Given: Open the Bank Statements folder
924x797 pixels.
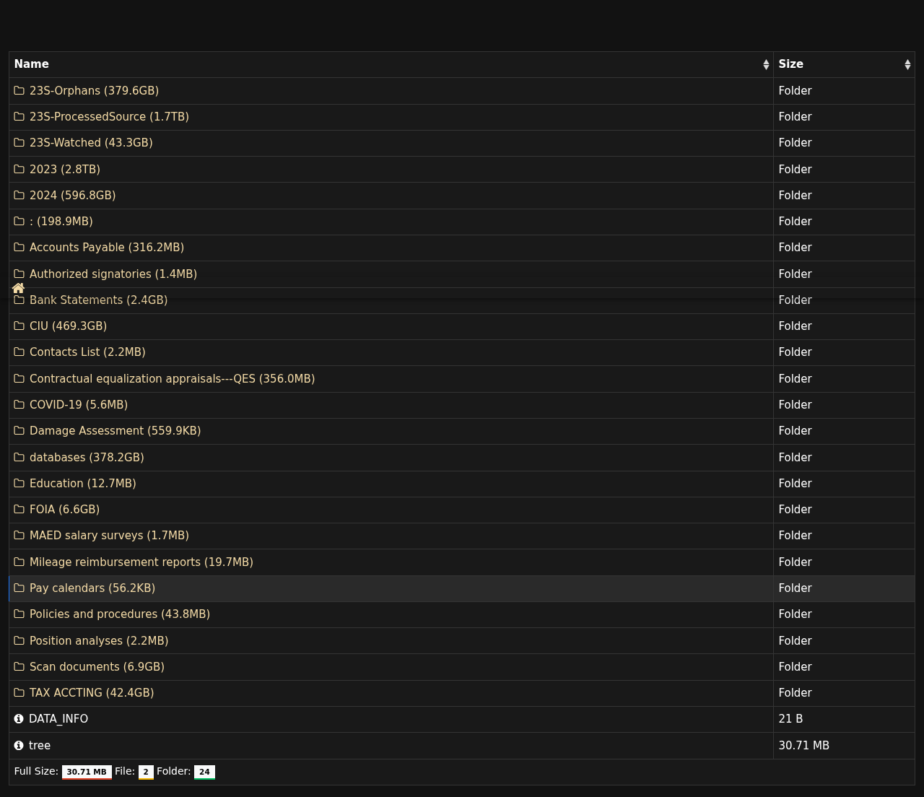Looking at the screenshot, I should [x=98, y=300].
